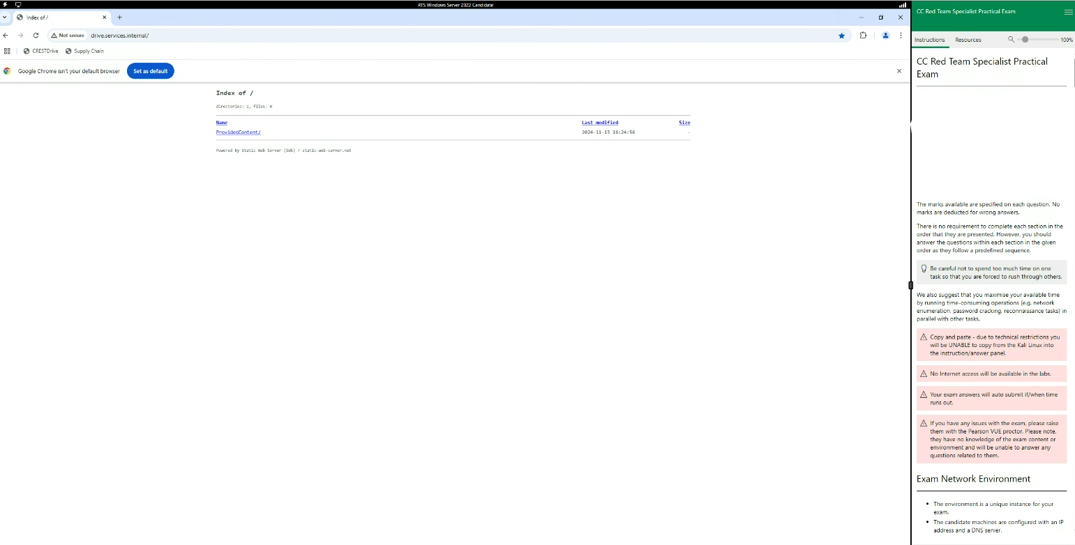Click warning icon beside No Internet access note
Viewport: 1075px width, 545px height.
click(x=924, y=374)
